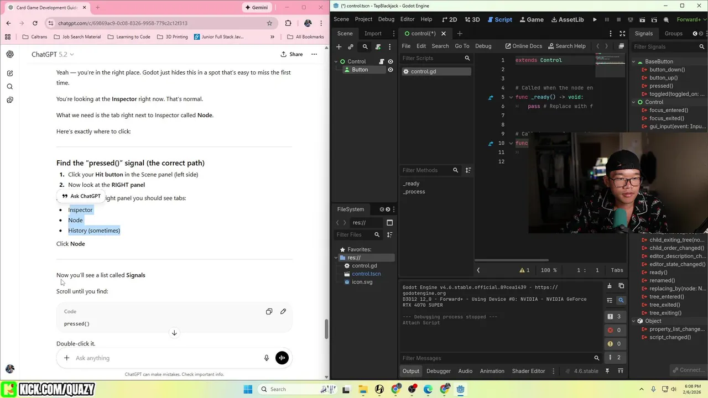Open the Forward+ renderer dropdown

point(691,19)
